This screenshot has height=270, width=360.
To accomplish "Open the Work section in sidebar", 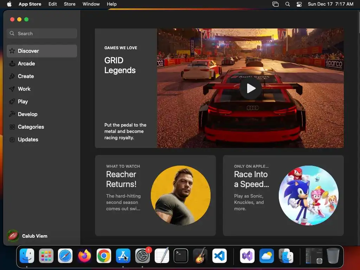I will click(42, 89).
